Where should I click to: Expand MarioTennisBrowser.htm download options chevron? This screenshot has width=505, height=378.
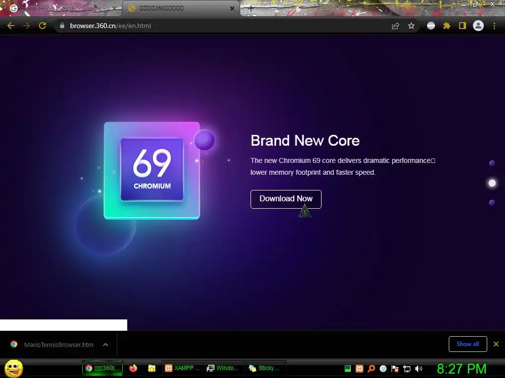coord(106,345)
